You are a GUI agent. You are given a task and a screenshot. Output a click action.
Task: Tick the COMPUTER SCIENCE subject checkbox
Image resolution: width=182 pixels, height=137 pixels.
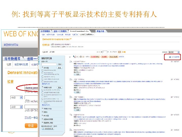(x=42, y=79)
